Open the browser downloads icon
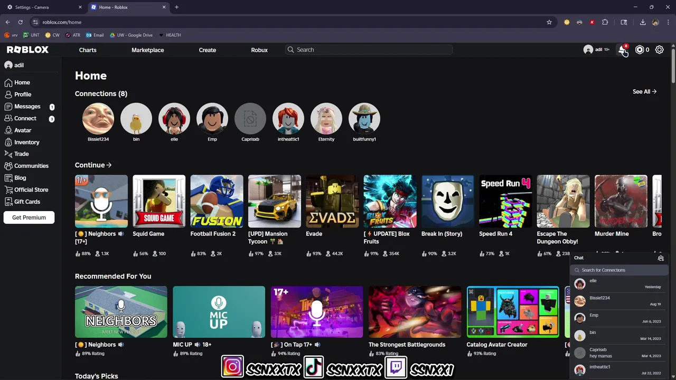 tap(643, 22)
